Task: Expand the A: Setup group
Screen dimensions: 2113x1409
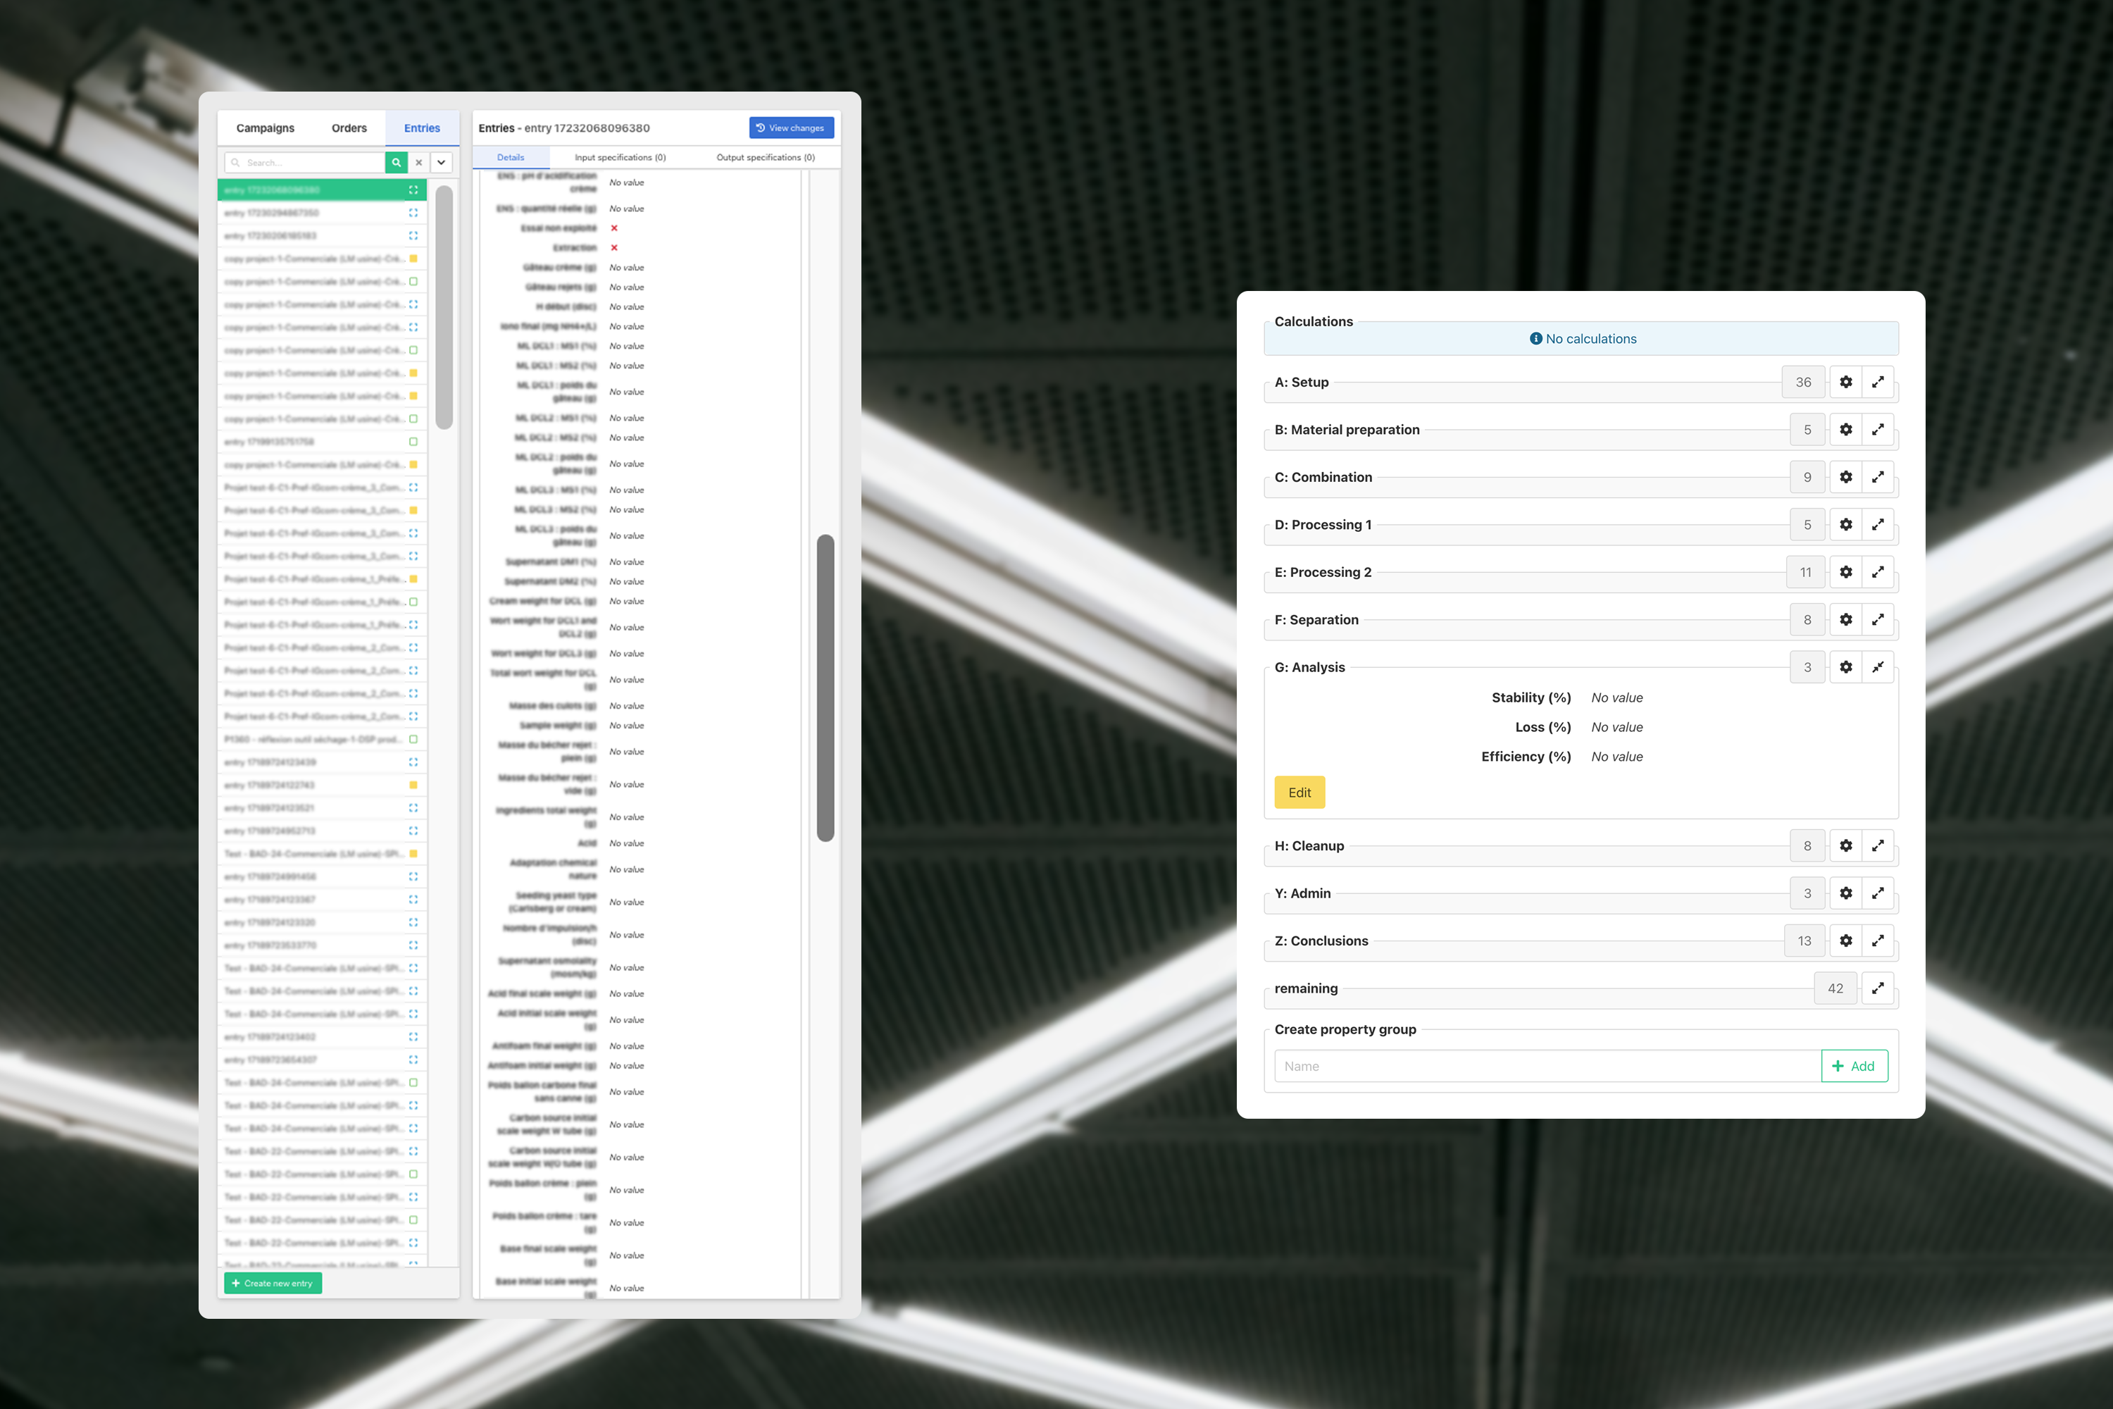Action: coord(1878,382)
